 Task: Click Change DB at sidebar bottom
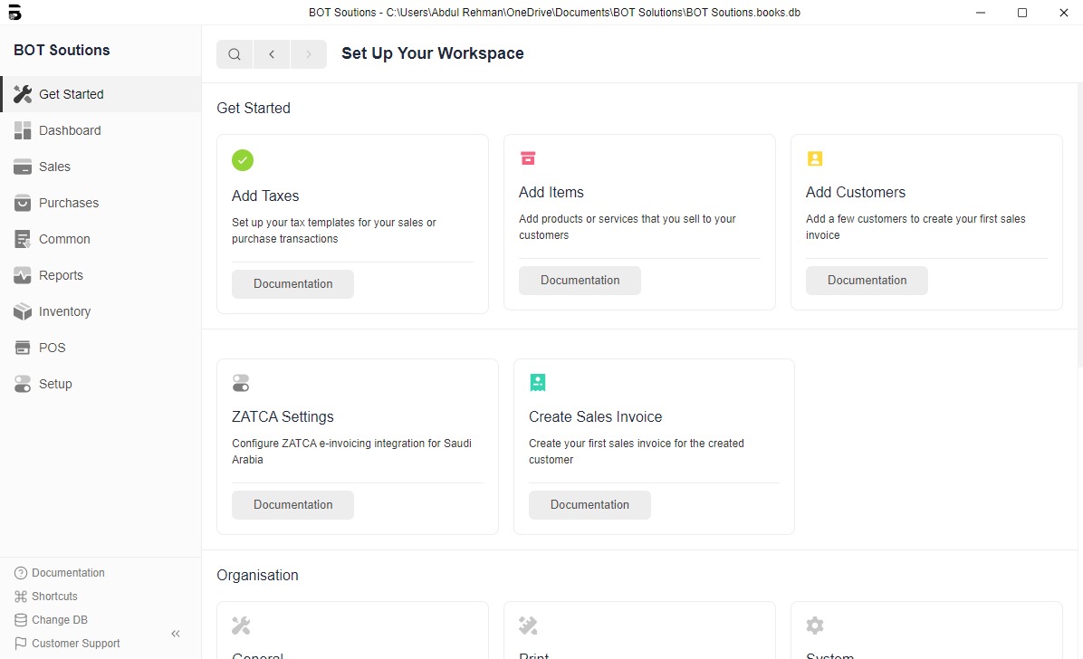[59, 620]
